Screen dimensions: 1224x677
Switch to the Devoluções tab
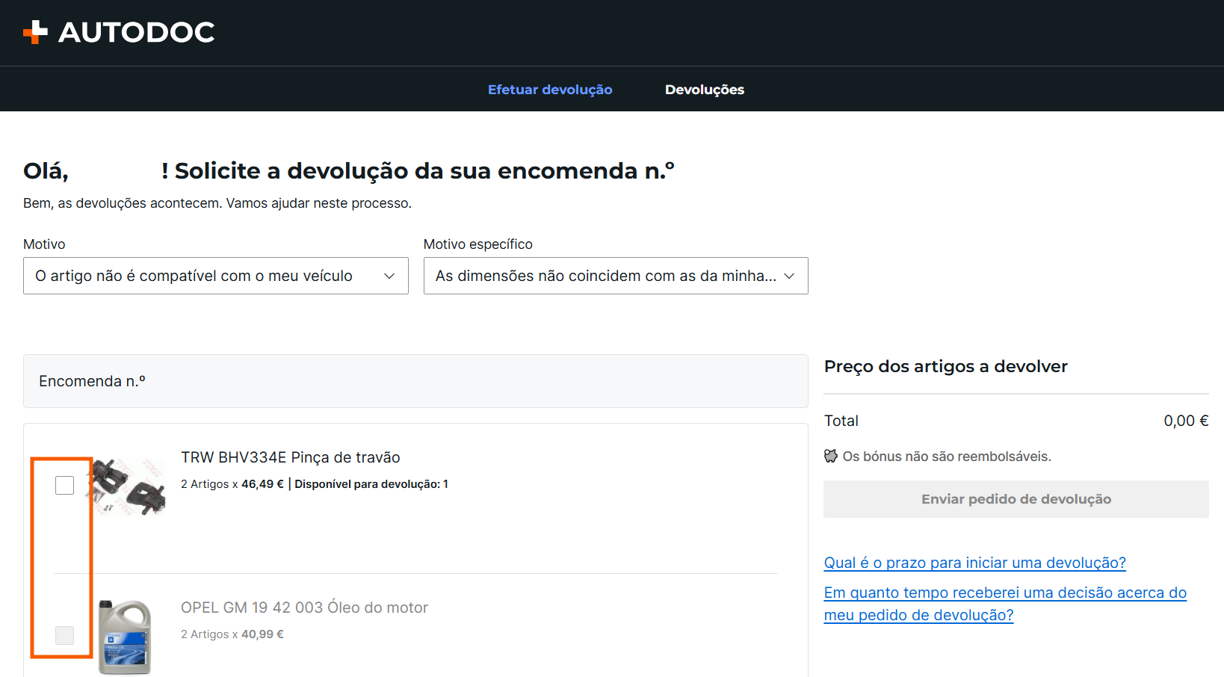[x=705, y=90]
